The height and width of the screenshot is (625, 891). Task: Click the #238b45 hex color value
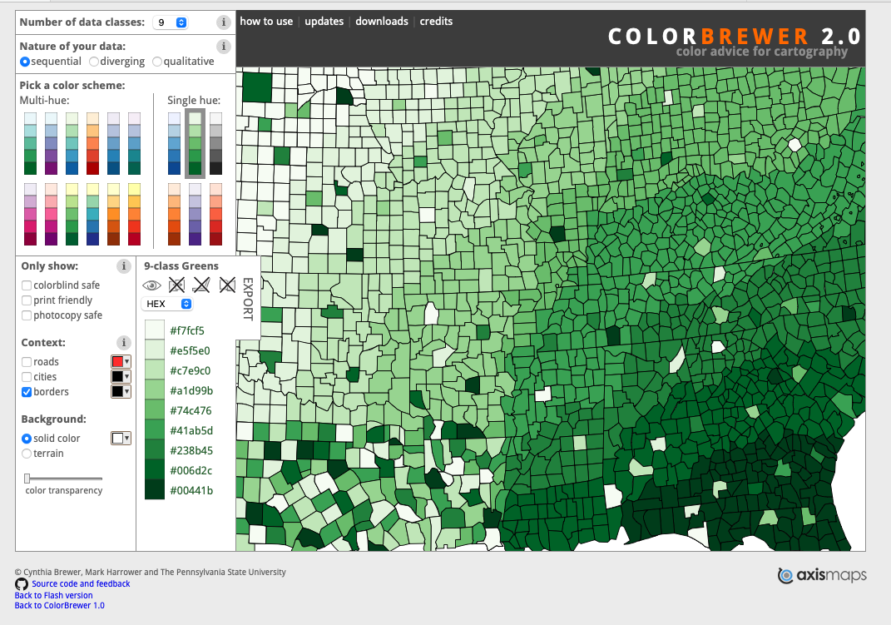191,450
